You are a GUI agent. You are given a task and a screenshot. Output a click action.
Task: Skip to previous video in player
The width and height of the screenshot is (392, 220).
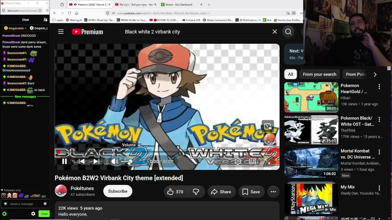81,161
